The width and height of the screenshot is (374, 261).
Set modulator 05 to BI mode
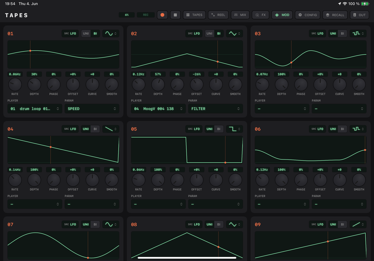[219, 129]
